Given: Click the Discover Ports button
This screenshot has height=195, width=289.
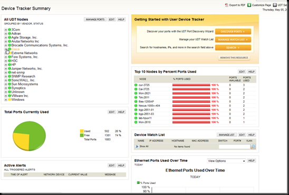Looking at the screenshot, I should (233, 32).
